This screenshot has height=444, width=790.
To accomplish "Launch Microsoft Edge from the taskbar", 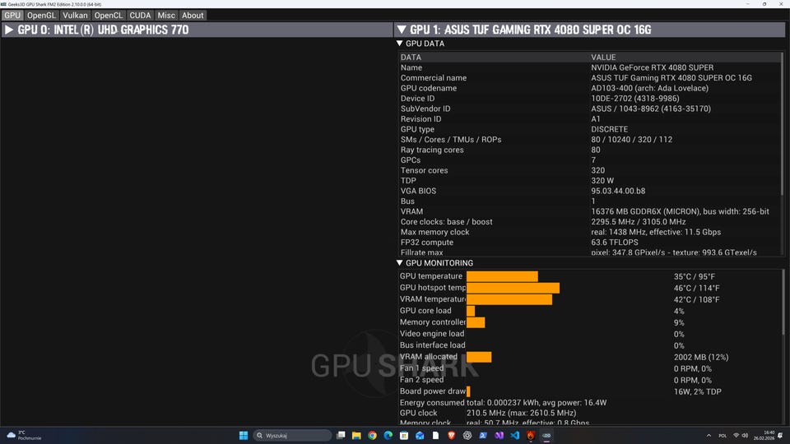I will pos(388,436).
